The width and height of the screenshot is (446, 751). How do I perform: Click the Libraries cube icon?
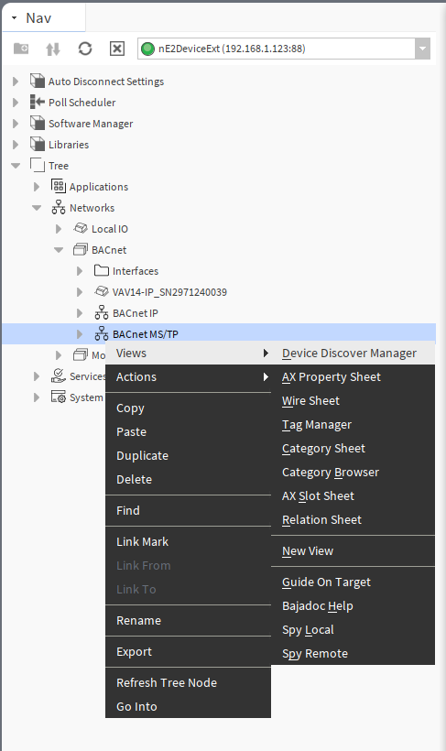(38, 144)
